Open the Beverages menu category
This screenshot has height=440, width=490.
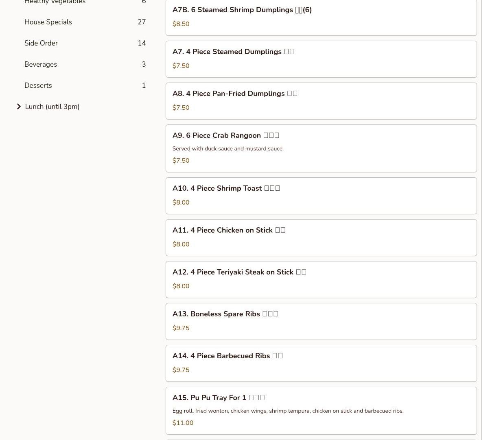[41, 64]
